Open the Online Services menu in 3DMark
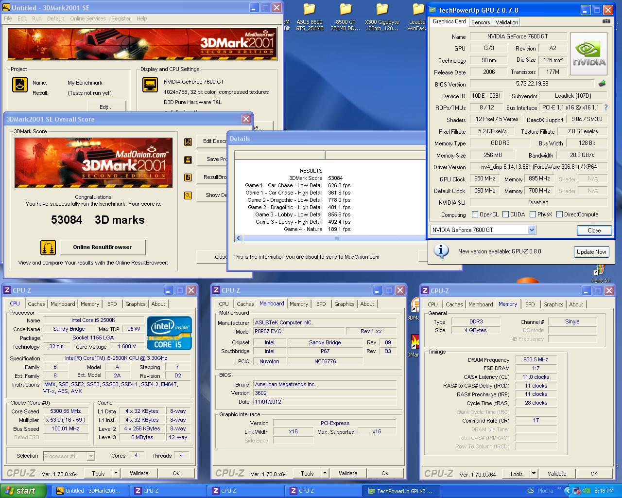The height and width of the screenshot is (498, 622). (87, 18)
